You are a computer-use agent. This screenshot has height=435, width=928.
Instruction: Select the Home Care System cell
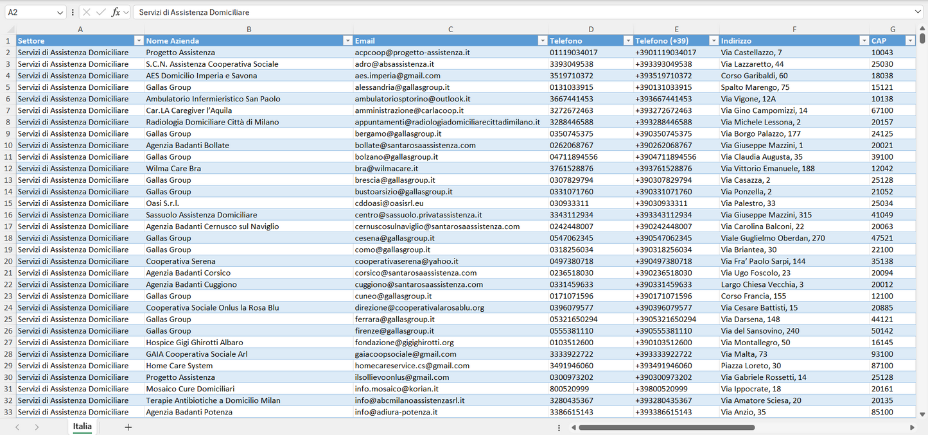pyautogui.click(x=249, y=366)
